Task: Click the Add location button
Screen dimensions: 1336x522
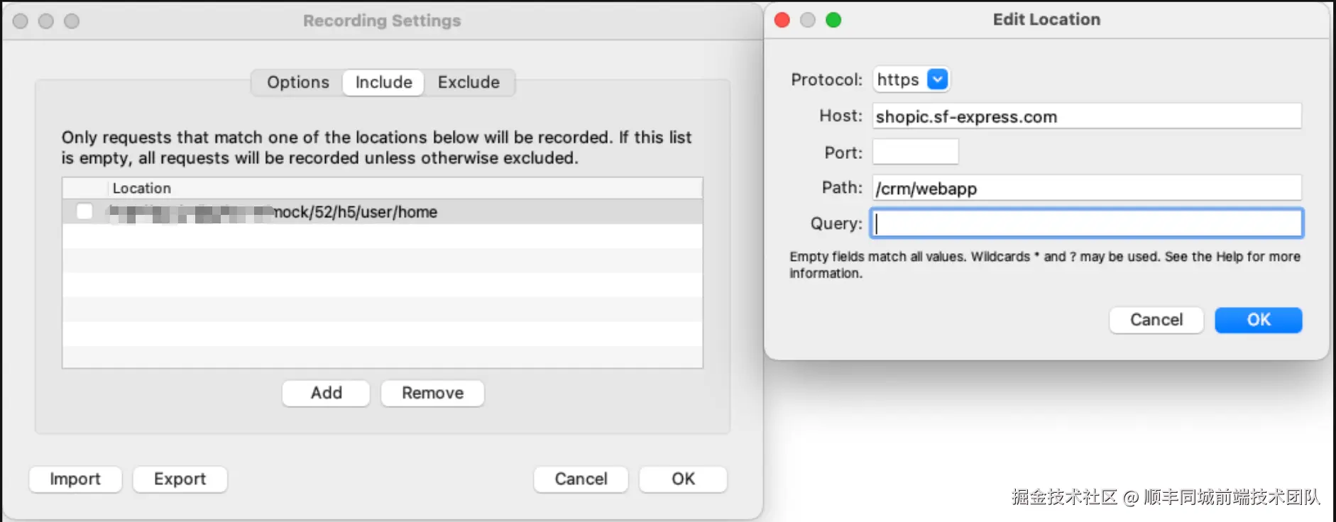Action: pos(326,393)
